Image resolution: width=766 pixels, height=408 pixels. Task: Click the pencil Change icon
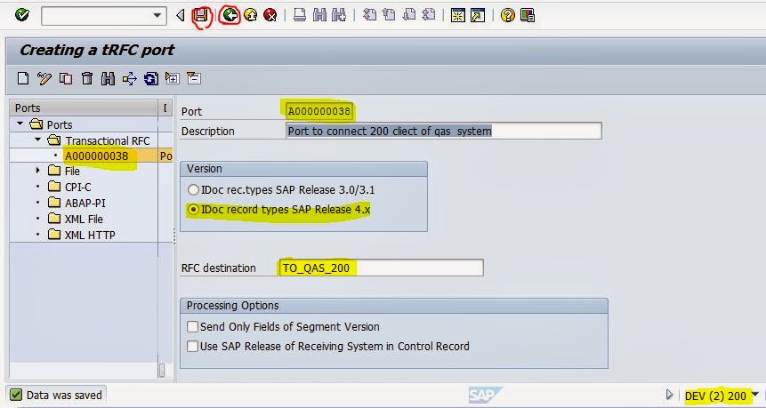pos(44,78)
